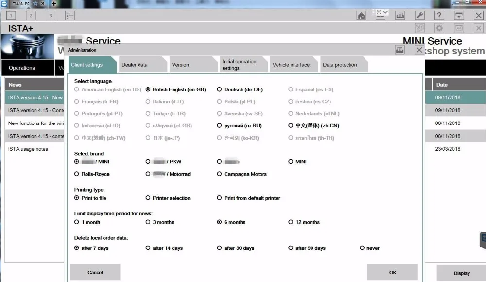Star the TNLAN-PC session tab

35,4
